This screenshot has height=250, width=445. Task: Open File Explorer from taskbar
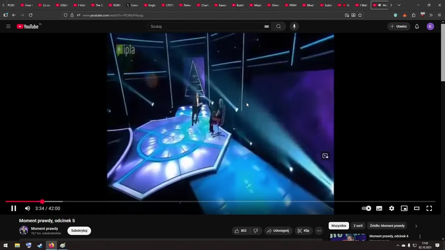pos(17,245)
